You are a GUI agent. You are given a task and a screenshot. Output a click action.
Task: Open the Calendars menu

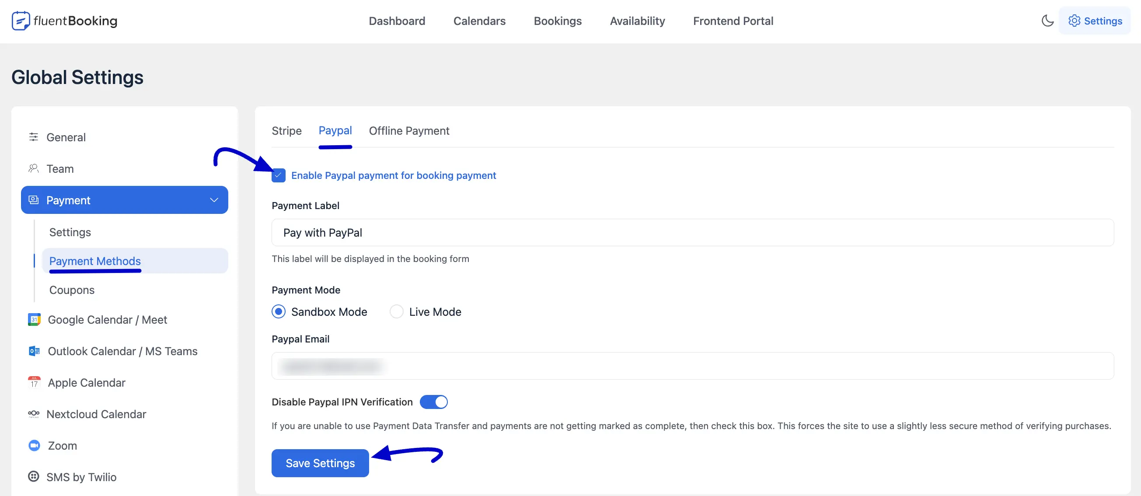click(x=479, y=21)
